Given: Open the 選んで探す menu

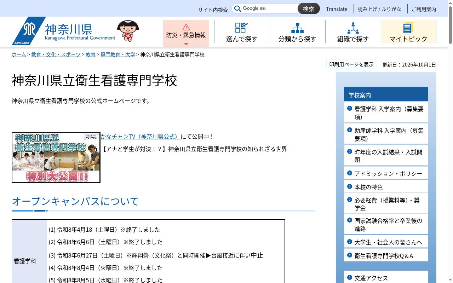Looking at the screenshot, I should [x=242, y=32].
